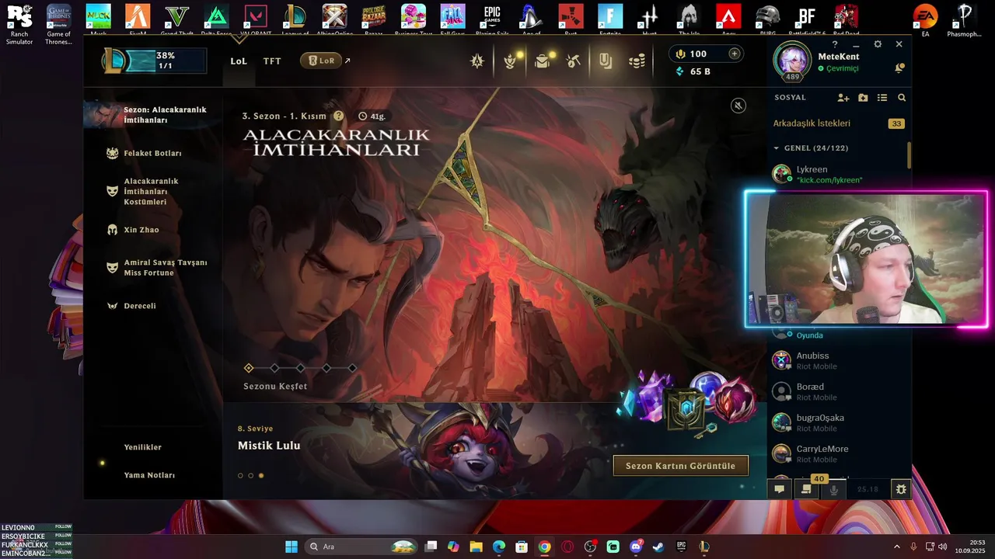Search the friends list
The image size is (995, 559).
tap(902, 98)
